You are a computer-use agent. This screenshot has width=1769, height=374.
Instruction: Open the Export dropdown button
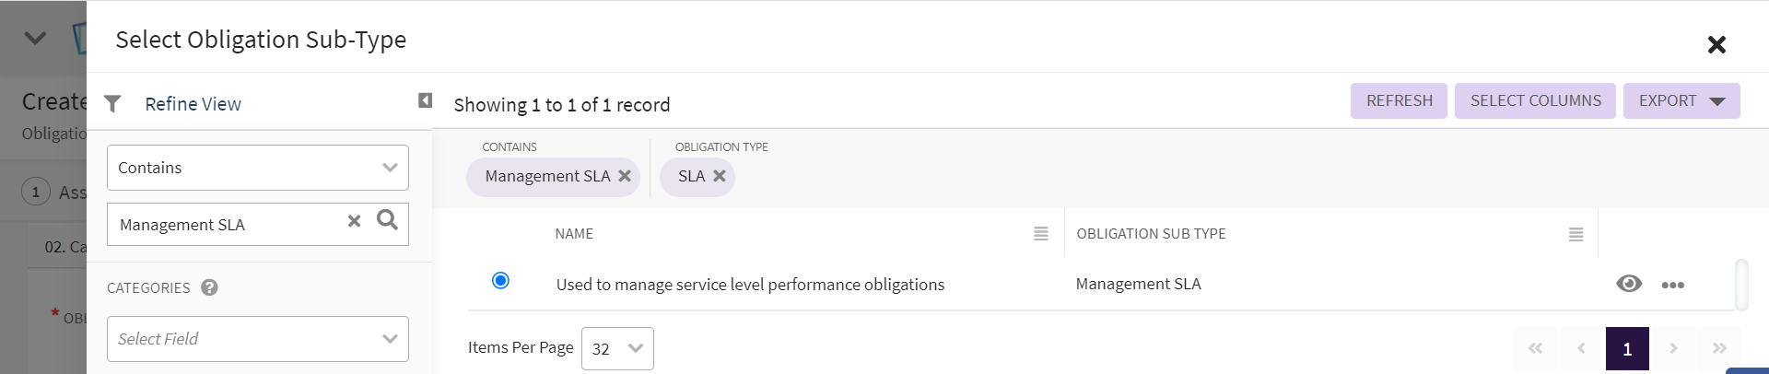point(1681,101)
